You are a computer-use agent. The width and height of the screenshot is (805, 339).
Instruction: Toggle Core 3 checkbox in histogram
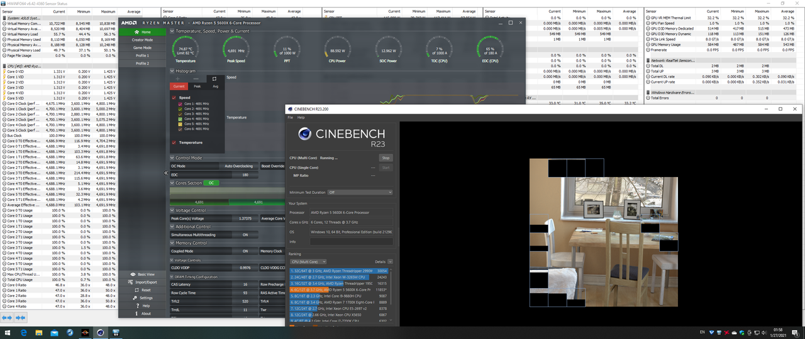180,114
